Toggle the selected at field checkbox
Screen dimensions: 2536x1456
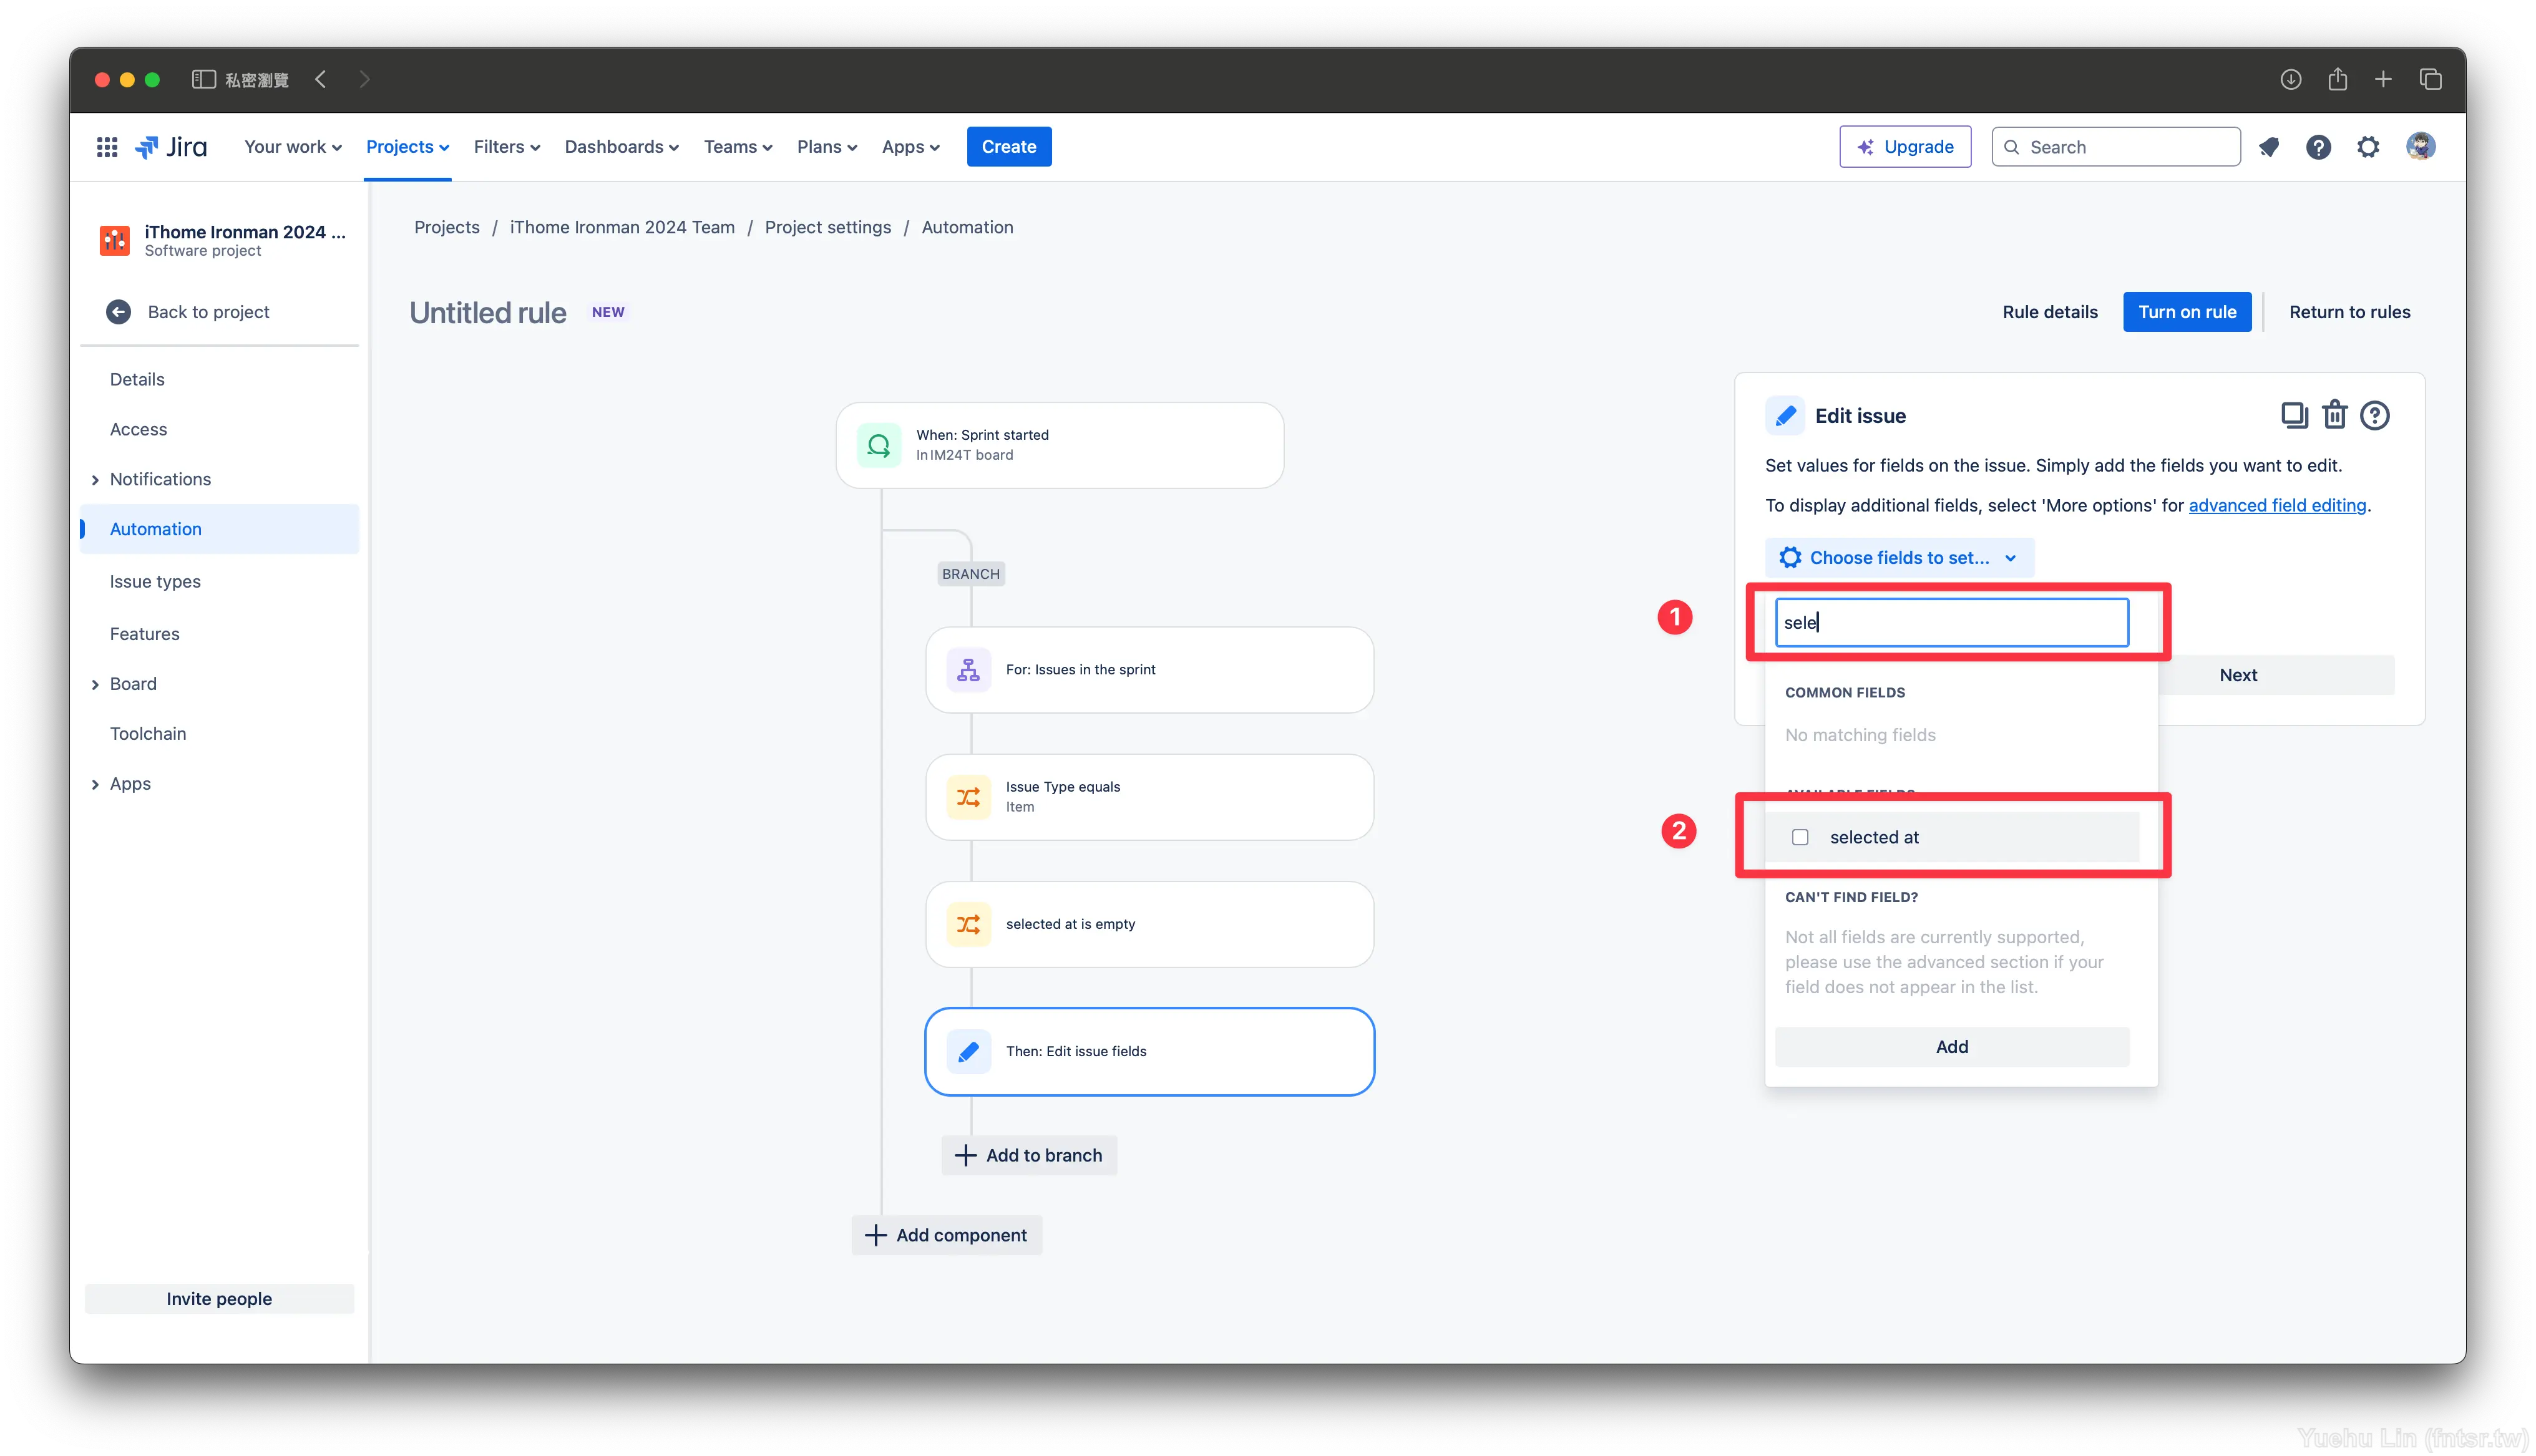[x=1799, y=836]
